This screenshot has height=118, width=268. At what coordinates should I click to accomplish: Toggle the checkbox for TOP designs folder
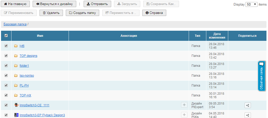(x=6, y=56)
